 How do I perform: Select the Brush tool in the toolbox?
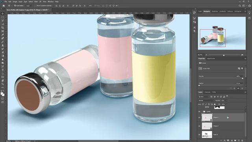(3, 42)
